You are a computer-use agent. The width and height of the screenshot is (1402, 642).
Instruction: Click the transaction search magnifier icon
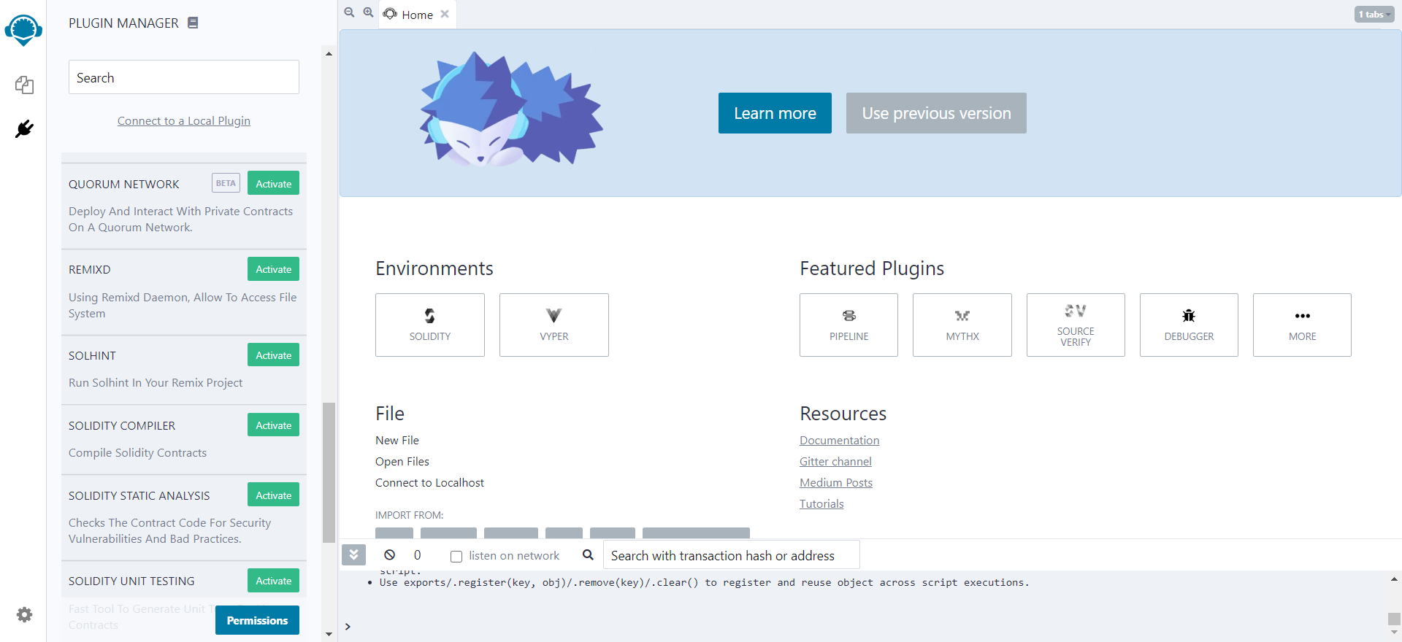588,555
